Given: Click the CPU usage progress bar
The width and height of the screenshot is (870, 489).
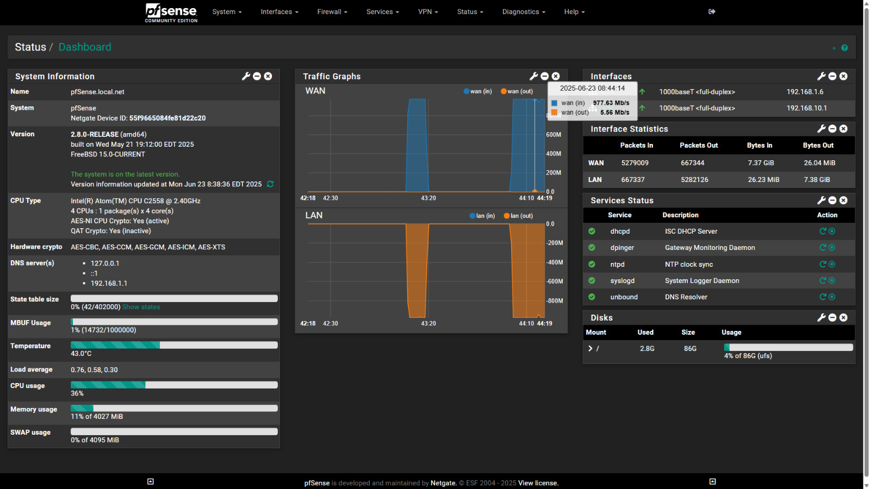Looking at the screenshot, I should coord(174,384).
